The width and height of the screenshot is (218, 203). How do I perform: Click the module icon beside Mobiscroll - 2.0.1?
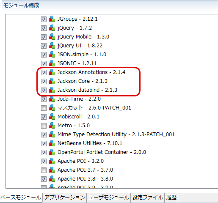52,117
